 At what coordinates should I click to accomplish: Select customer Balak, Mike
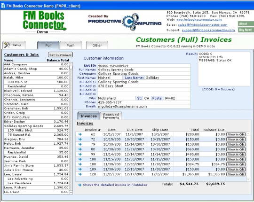pos(36,78)
